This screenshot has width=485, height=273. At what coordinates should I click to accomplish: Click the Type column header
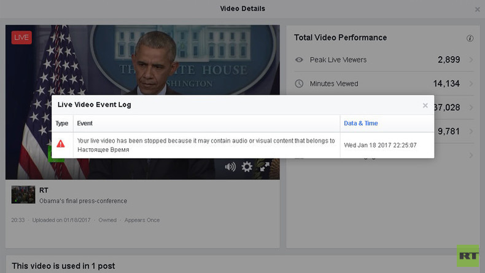point(62,124)
